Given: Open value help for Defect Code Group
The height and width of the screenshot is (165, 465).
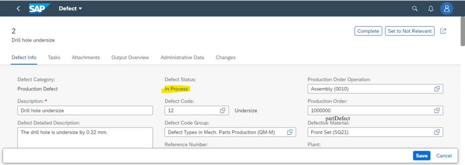Looking at the screenshot, I should (290, 132).
